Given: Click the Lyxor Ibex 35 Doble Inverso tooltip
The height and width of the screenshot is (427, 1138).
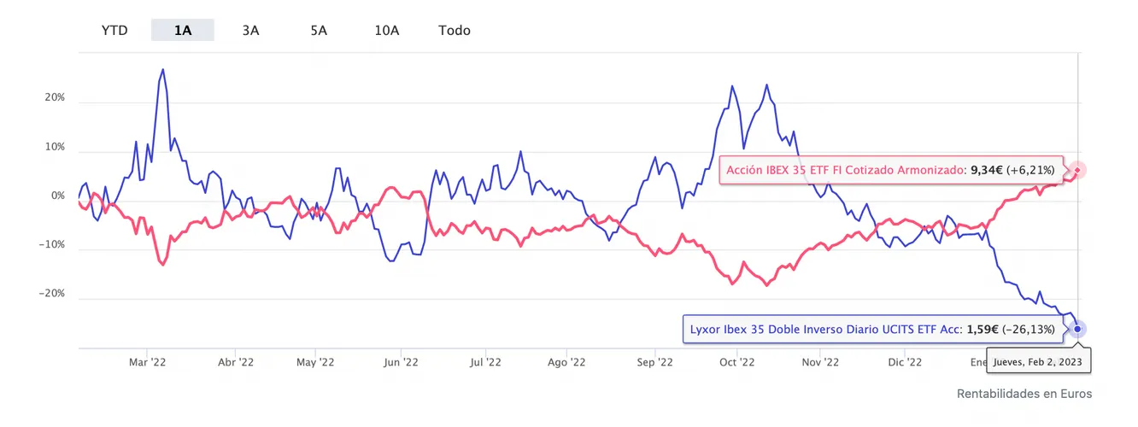Looking at the screenshot, I should pos(871,329).
